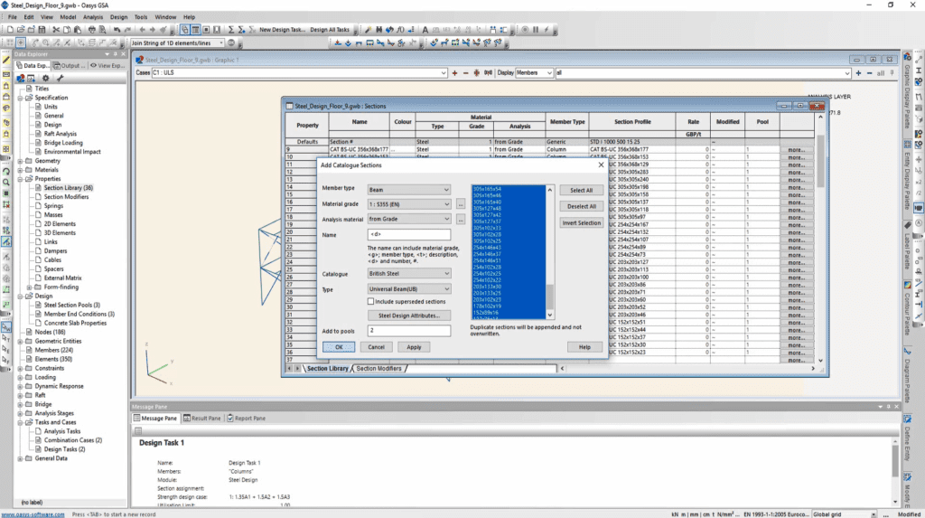Open the Analysis material dropdown
Image resolution: width=925 pixels, height=518 pixels.
pos(409,219)
